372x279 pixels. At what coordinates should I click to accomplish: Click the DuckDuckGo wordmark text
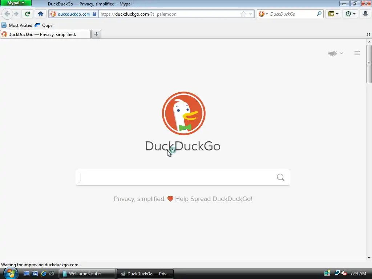183,146
